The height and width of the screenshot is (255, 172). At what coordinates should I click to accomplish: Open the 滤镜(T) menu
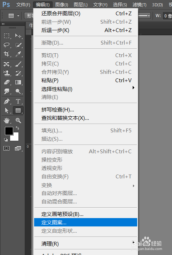point(140,5)
